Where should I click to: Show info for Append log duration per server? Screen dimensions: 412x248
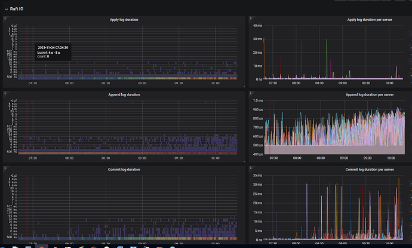pos(251,94)
